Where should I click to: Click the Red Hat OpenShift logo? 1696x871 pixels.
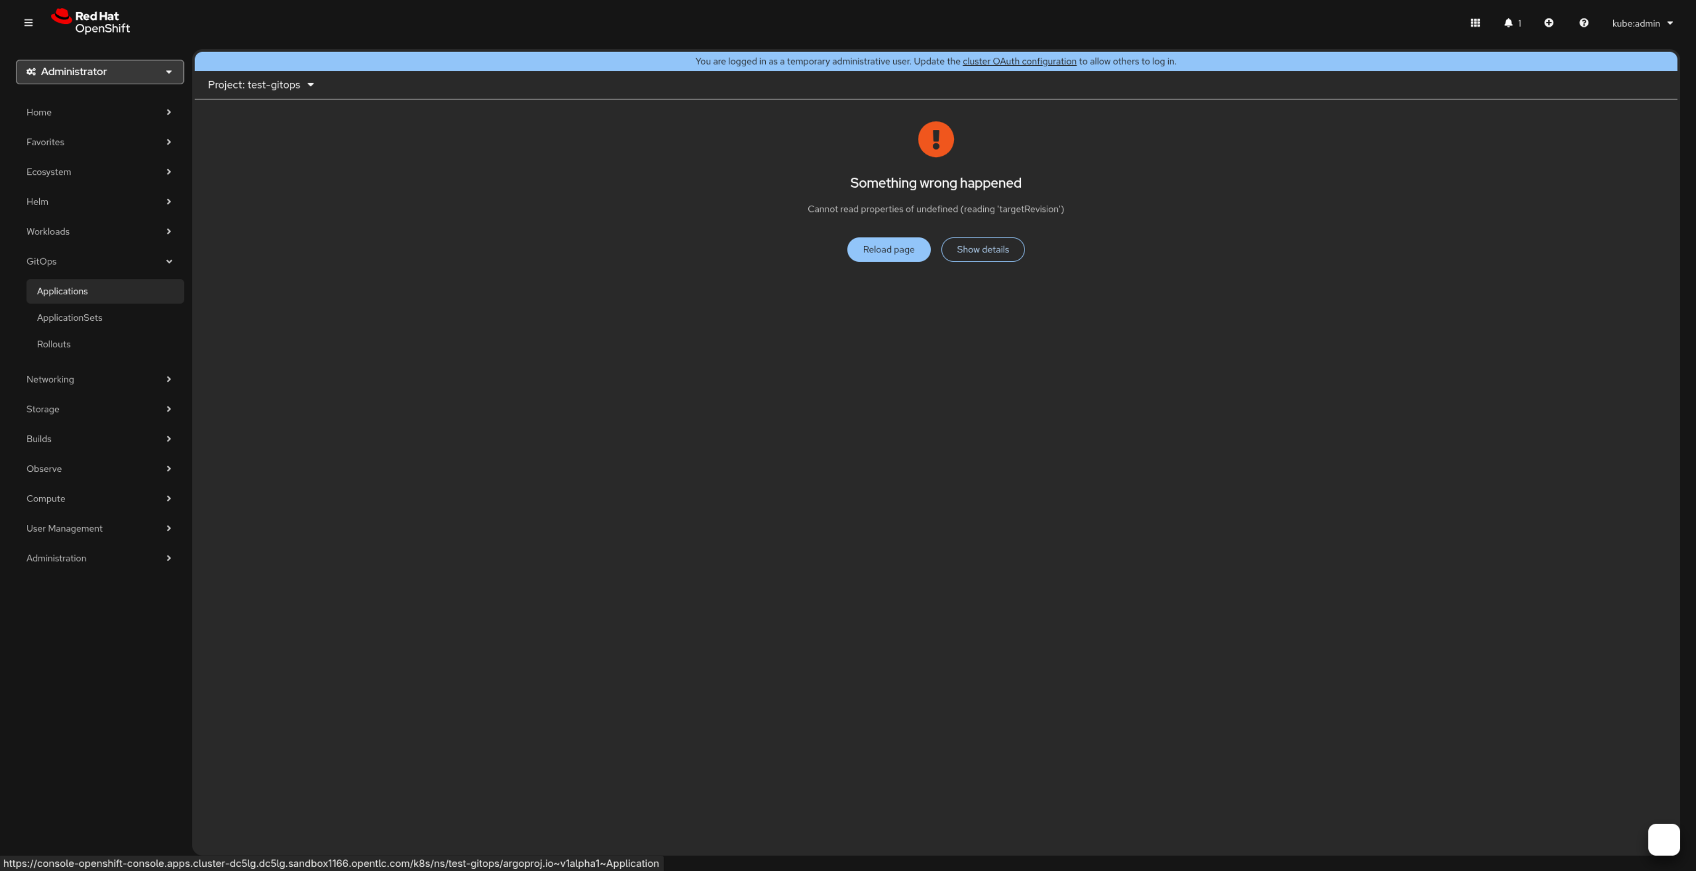(x=91, y=22)
